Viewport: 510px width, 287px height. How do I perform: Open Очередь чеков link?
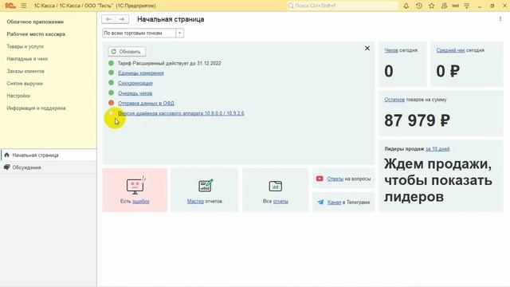[135, 93]
